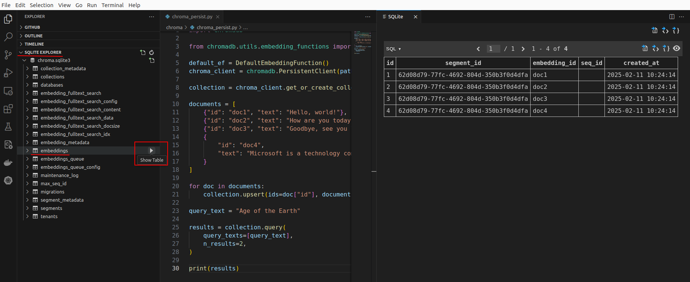The image size is (690, 282).
Task: Toggle the eye icon in SQLite results toolbar
Action: tap(677, 49)
